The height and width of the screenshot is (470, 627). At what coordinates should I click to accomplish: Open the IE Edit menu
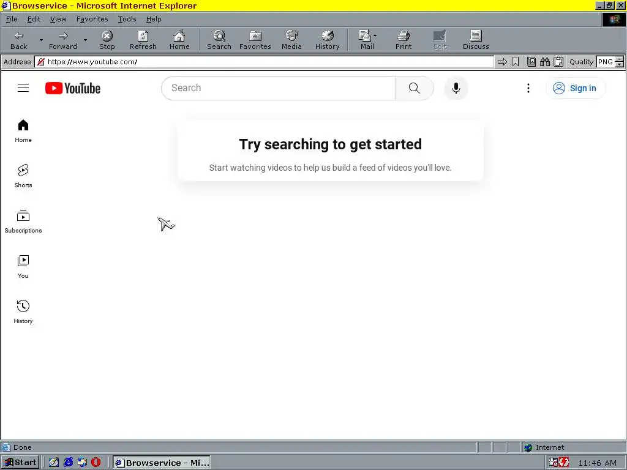tap(34, 19)
